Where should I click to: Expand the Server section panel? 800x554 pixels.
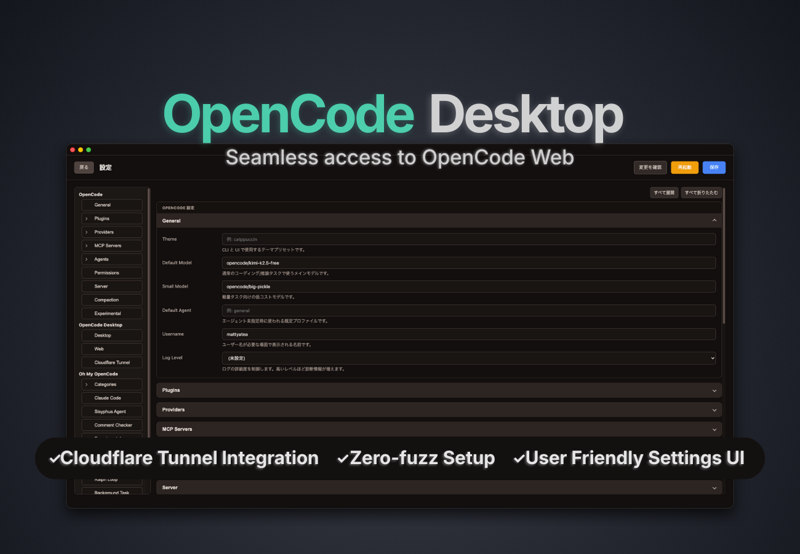pyautogui.click(x=439, y=488)
